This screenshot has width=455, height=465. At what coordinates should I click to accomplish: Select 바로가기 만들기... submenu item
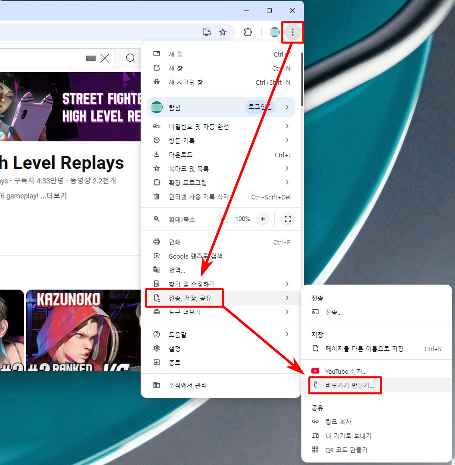[376, 385]
